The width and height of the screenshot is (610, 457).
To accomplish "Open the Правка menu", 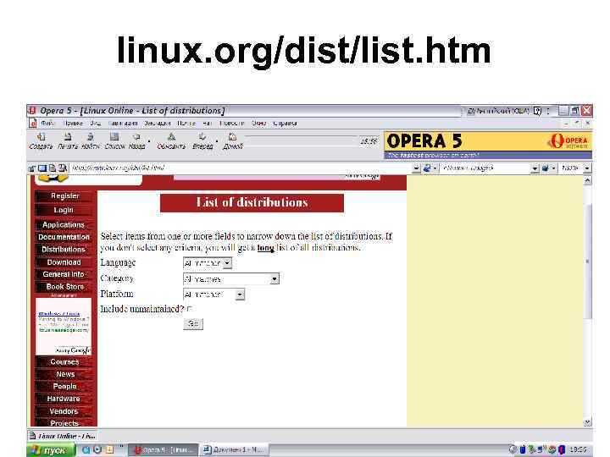I will [x=73, y=124].
